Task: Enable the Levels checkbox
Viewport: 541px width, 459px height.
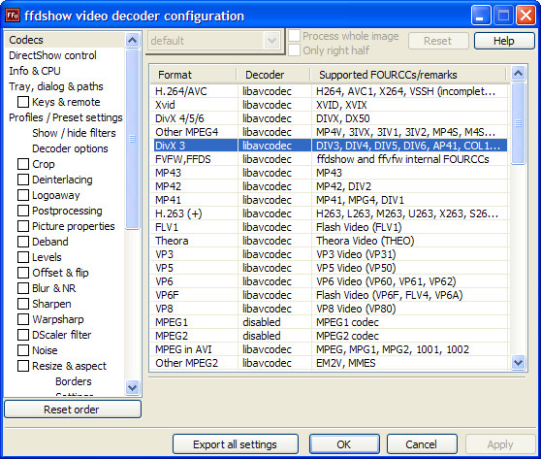Action: (x=23, y=257)
